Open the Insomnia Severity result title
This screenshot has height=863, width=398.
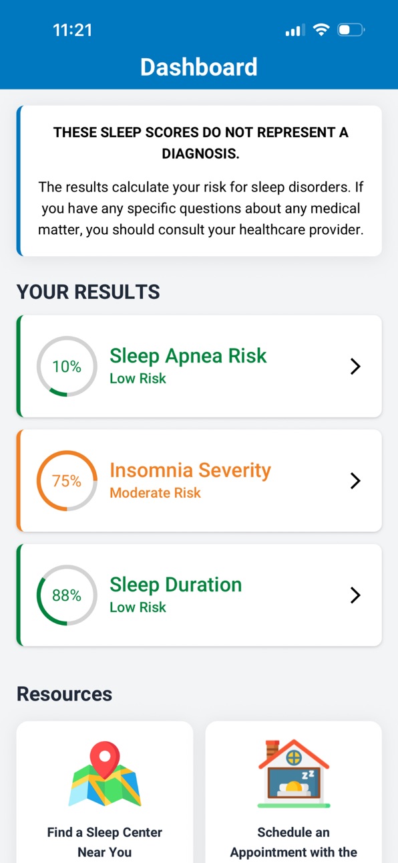[x=190, y=470]
